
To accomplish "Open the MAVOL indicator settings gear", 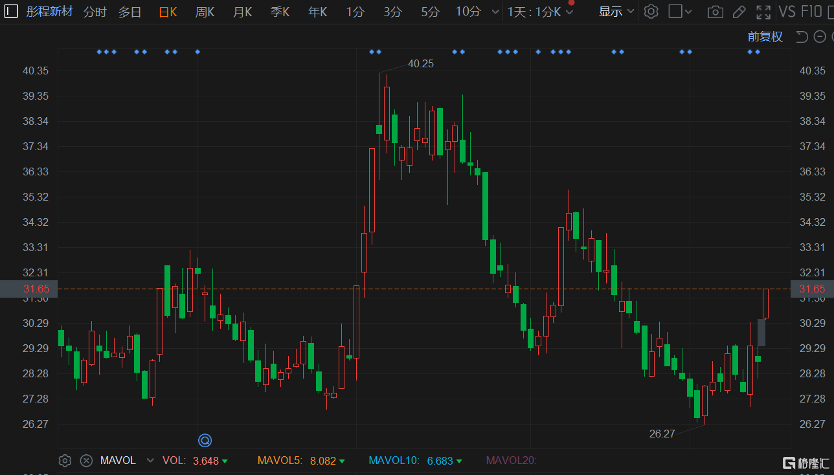I will click(x=65, y=461).
